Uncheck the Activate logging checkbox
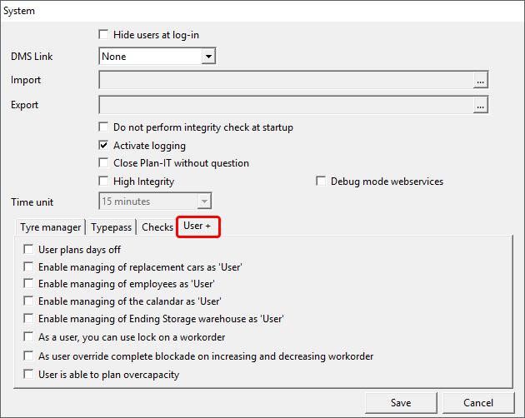 pos(104,146)
